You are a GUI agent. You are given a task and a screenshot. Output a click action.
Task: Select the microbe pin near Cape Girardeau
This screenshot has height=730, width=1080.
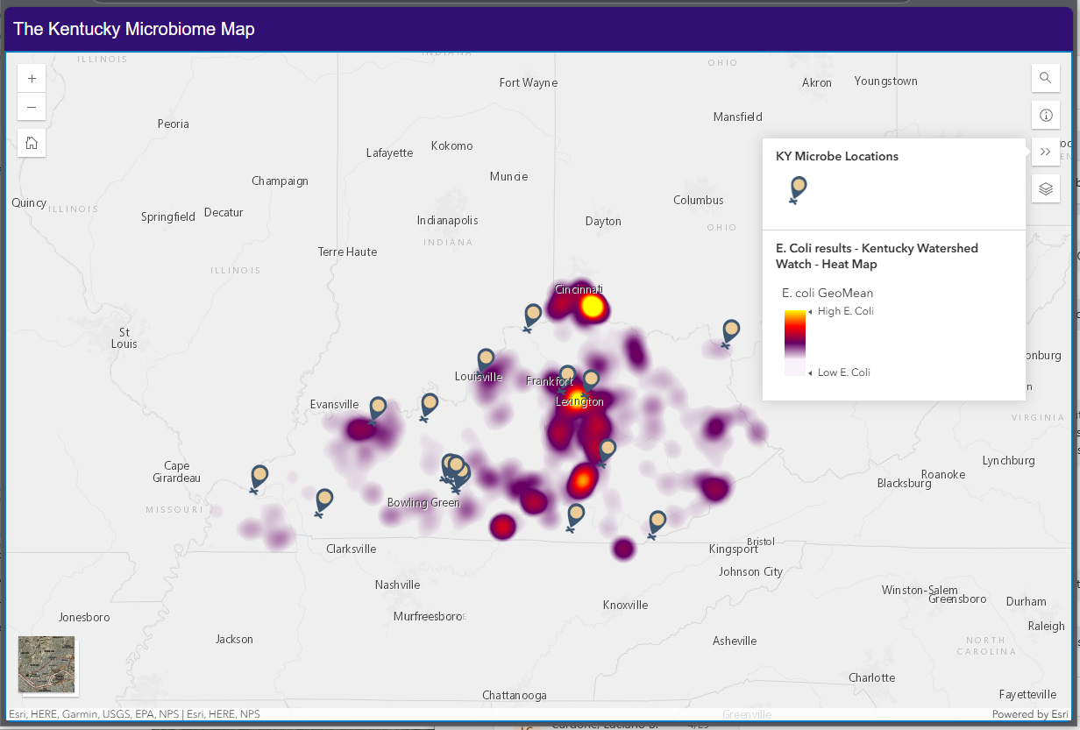pos(259,478)
